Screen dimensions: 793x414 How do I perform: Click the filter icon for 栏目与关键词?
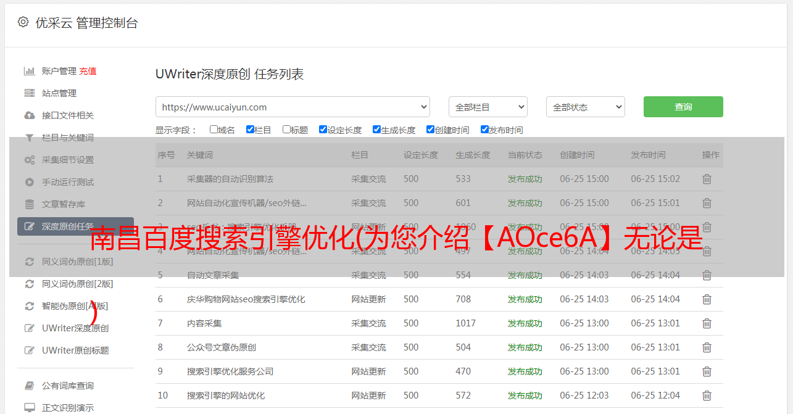click(29, 138)
